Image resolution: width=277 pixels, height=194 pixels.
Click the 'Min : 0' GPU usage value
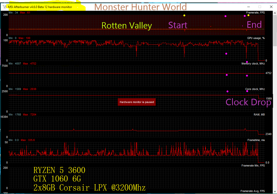(x=12, y=38)
